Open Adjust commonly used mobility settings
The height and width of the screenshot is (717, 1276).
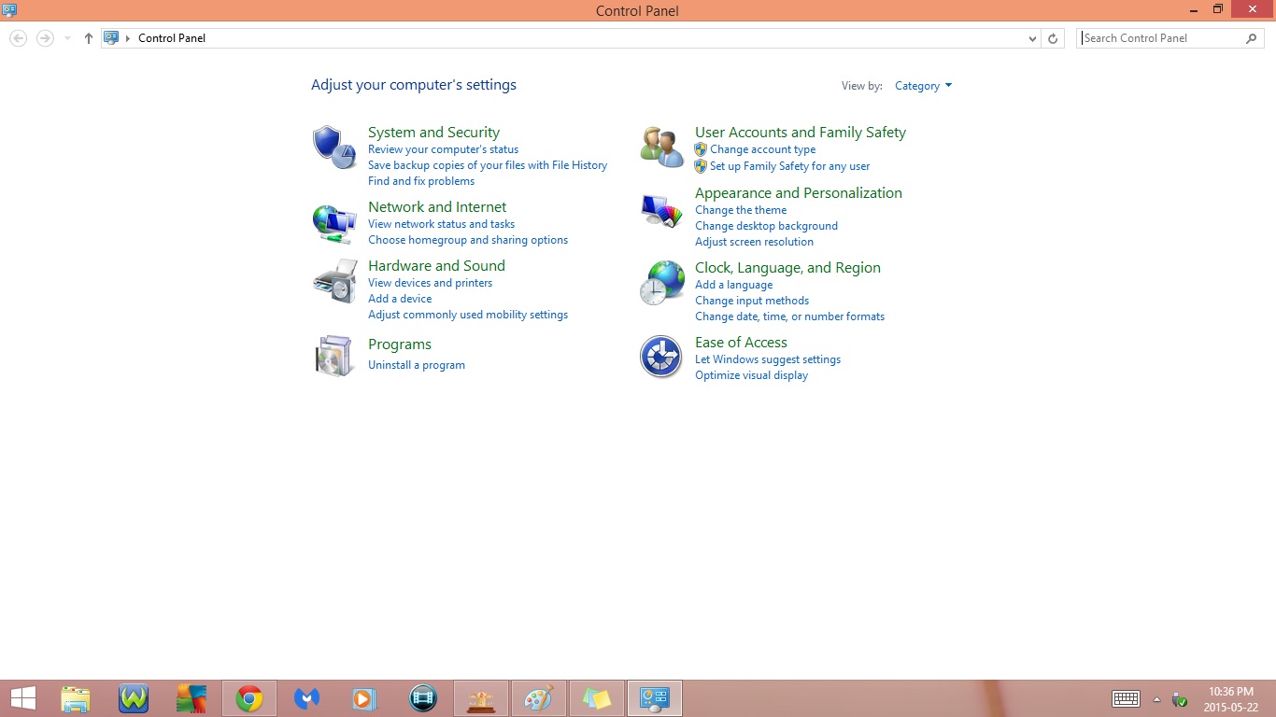pos(468,315)
